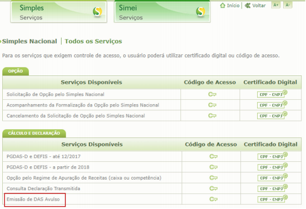Click Serviços Disponíveis header in Cálculo table
The height and width of the screenshot is (209, 306).
pos(92,145)
